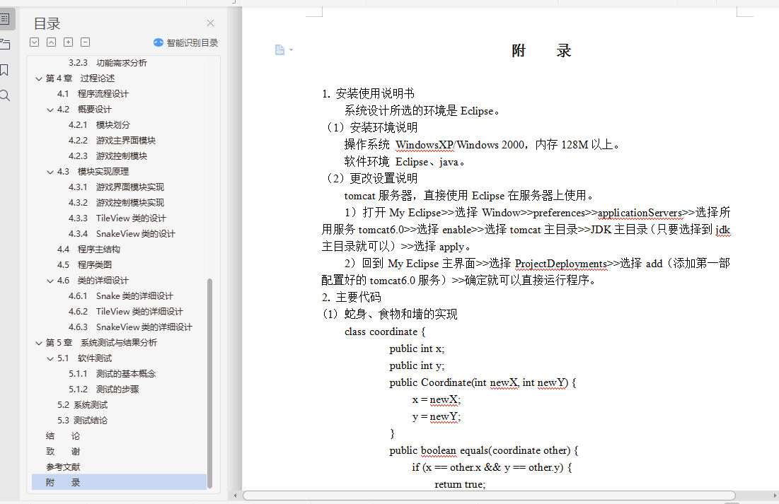
Task: Go to 4.6.3 SnakeView类的详细设计 entry
Action: tap(130, 327)
